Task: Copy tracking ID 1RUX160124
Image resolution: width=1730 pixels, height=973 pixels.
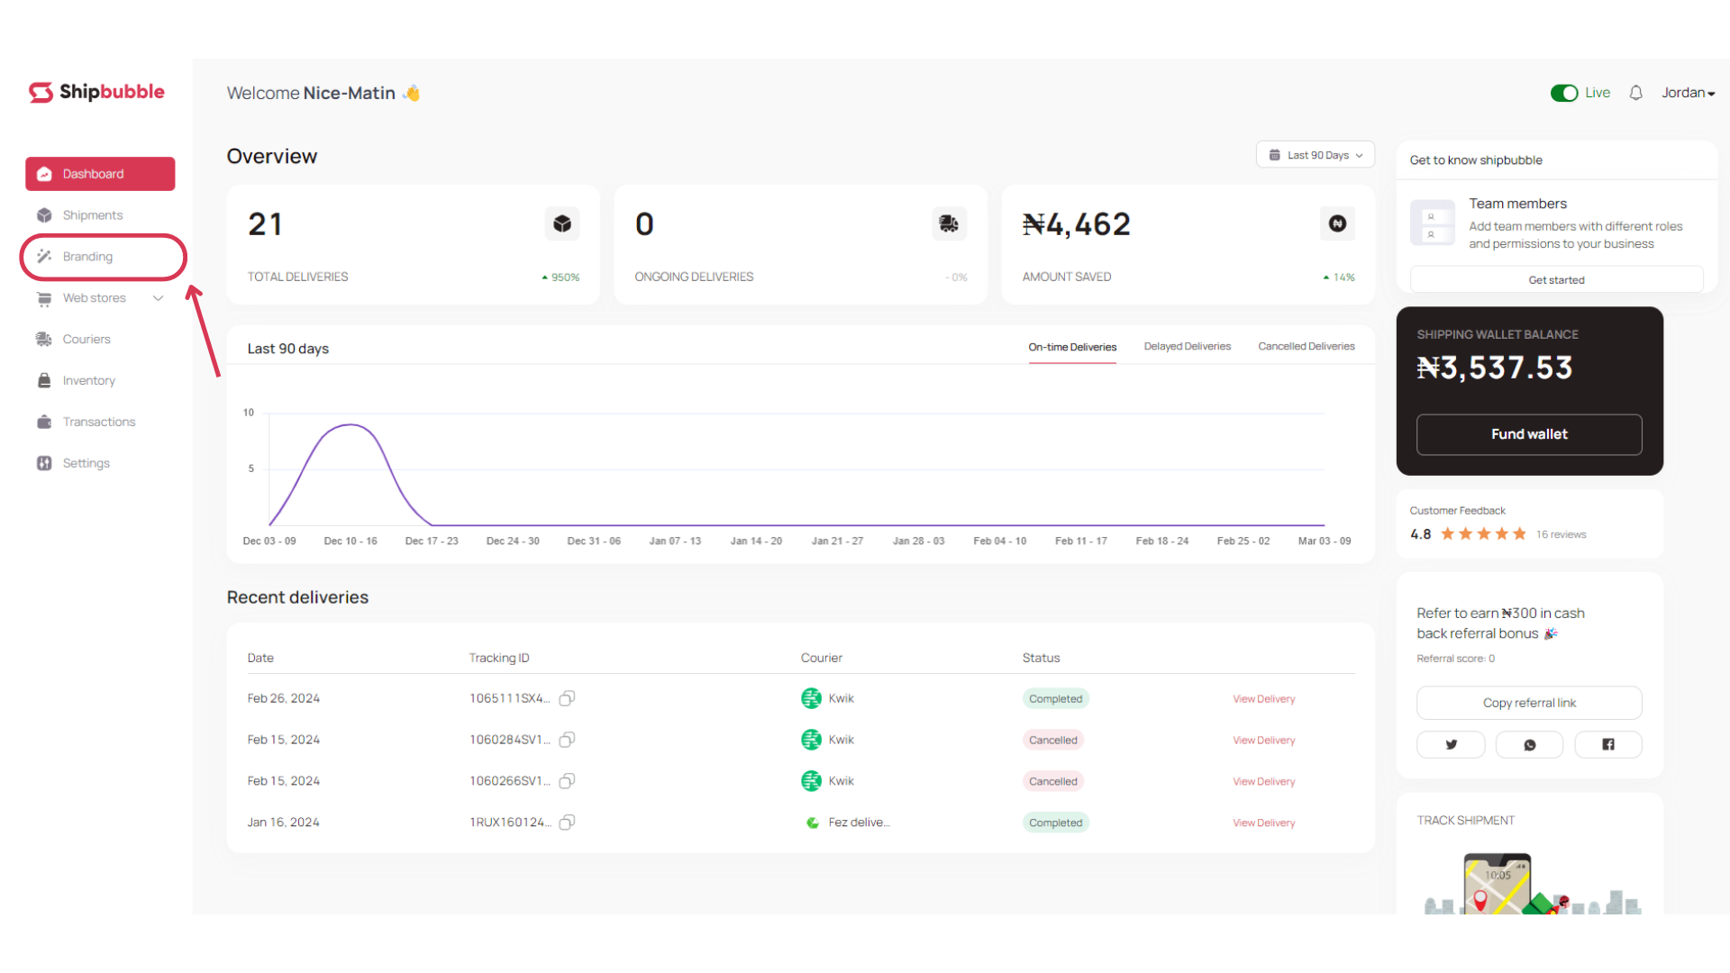Action: coord(567,823)
